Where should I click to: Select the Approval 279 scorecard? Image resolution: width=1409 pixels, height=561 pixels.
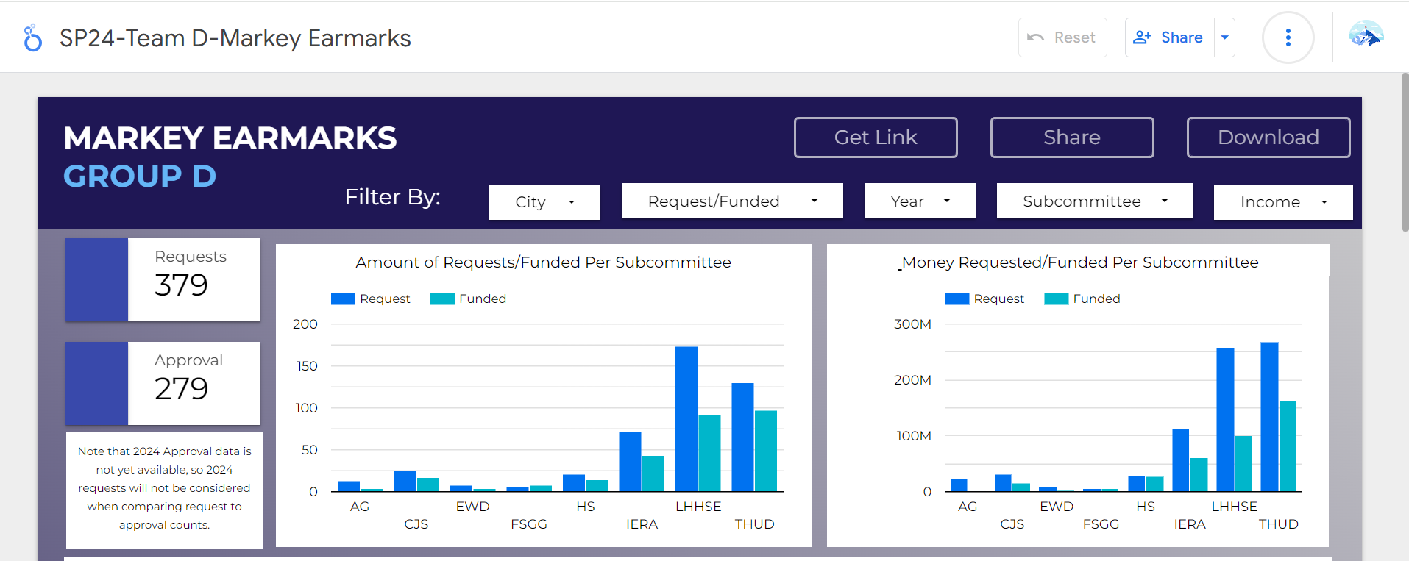click(163, 383)
